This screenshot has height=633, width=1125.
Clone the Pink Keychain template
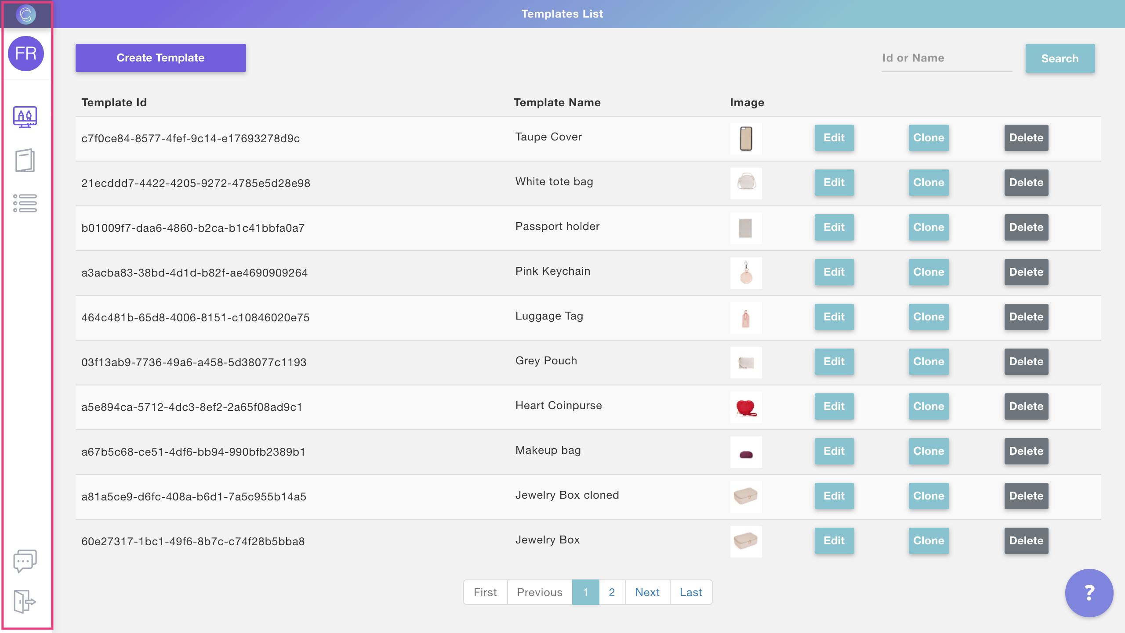(929, 272)
